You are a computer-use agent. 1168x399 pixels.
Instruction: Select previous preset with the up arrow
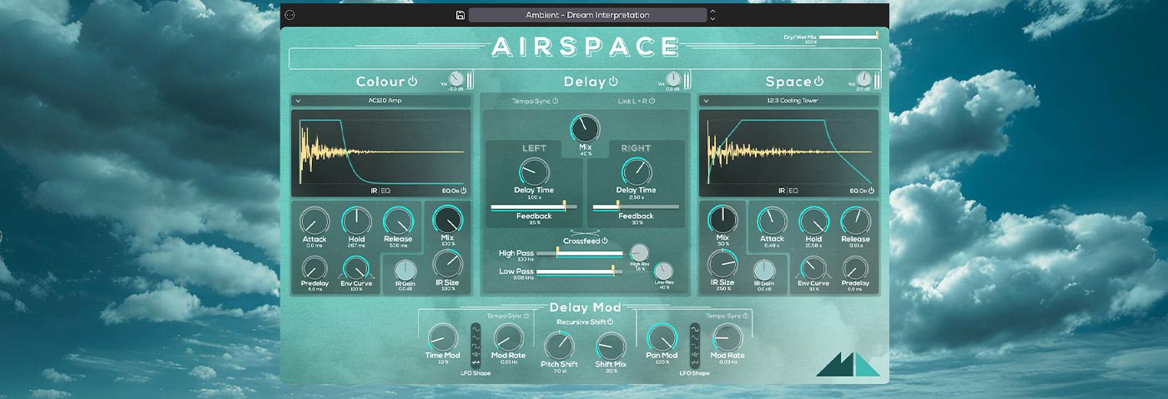pos(712,12)
